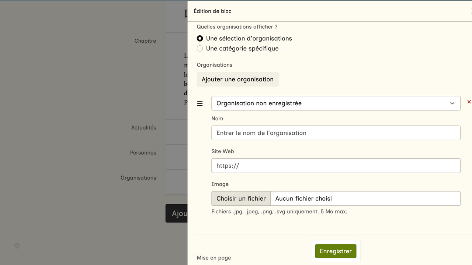472x265 pixels.
Task: Click the dark "Ajou…" button behind the panel
Action: [177, 213]
